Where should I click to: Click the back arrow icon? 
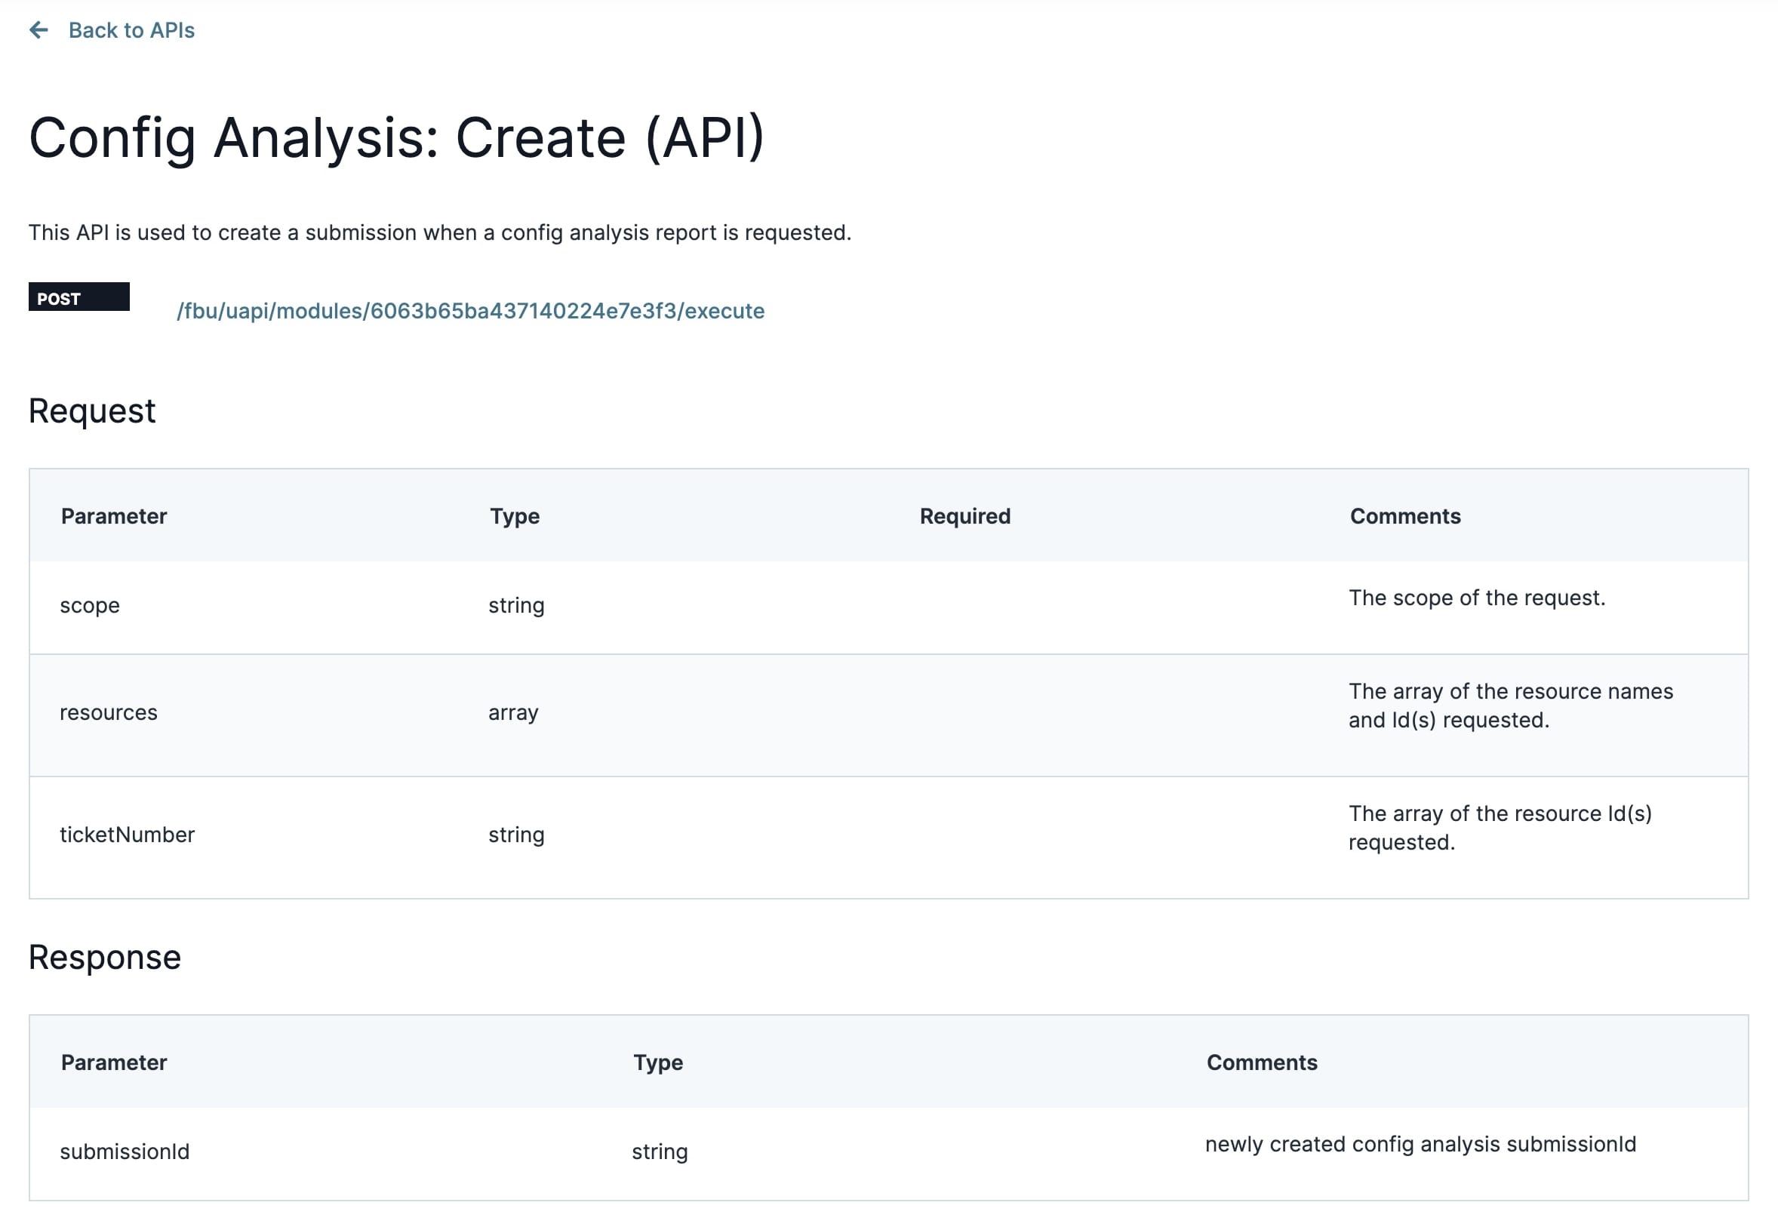38,30
